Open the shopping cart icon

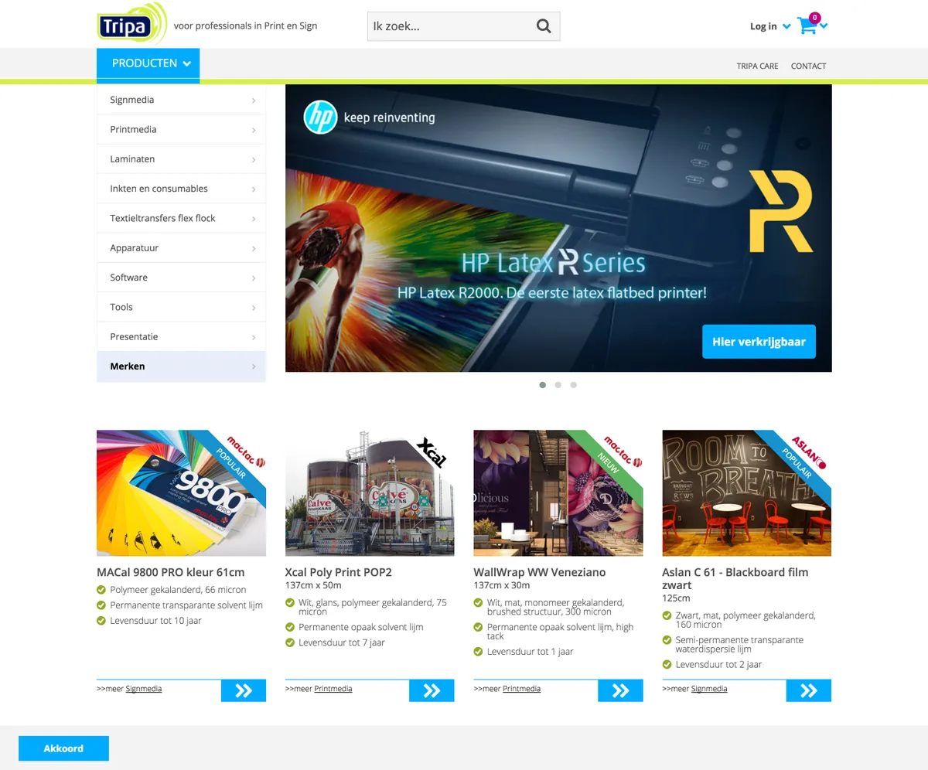click(807, 26)
